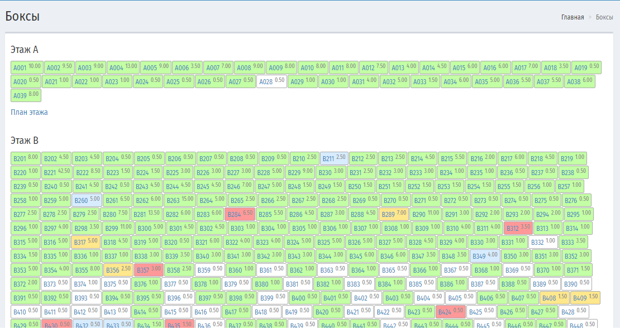Viewport: 620px width, 329px height.
Task: Select box B219 in first B row
Action: coord(572,158)
